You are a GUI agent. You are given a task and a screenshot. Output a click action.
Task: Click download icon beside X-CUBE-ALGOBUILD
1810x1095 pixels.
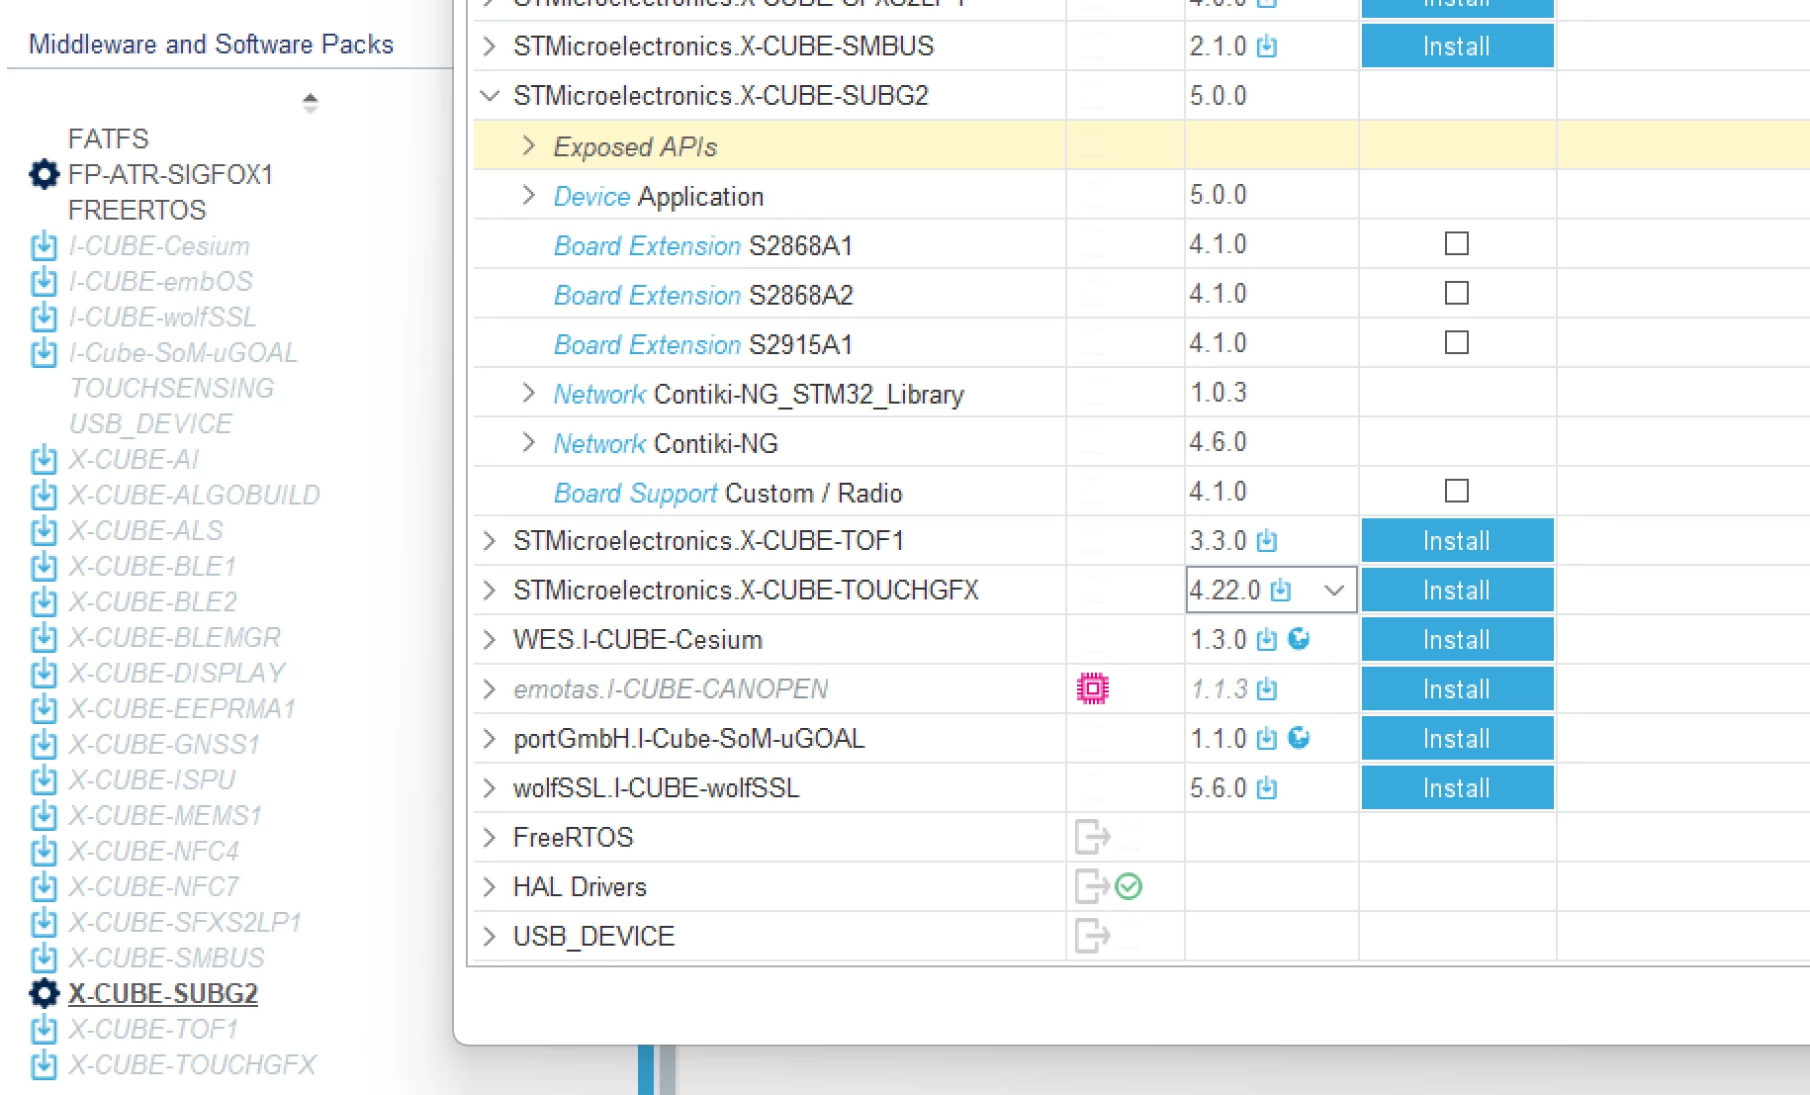pyautogui.click(x=44, y=495)
